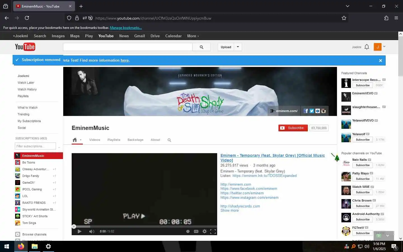
Task: Open the dropdown arrow beside home tab
Action: coord(81,140)
